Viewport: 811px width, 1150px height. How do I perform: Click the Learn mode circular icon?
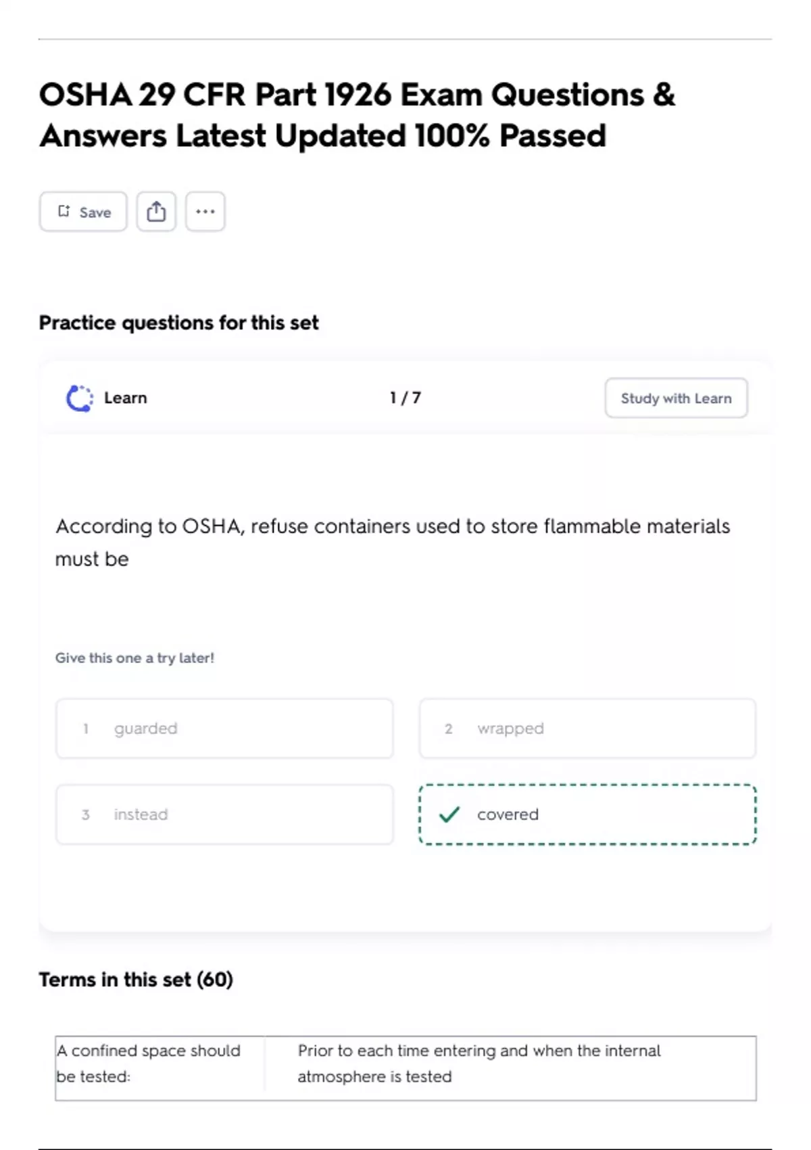pos(80,398)
